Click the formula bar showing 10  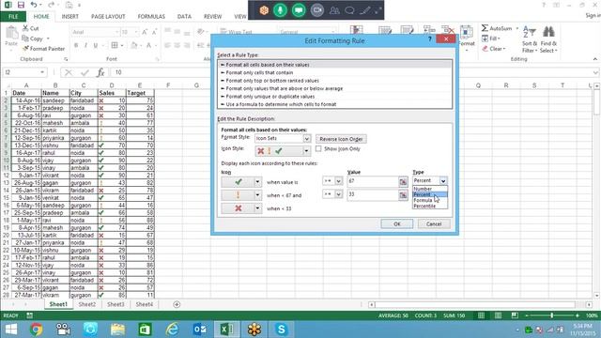click(x=353, y=72)
